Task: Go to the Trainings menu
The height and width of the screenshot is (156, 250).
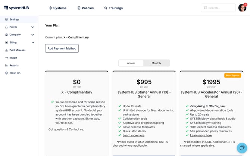Action: (x=113, y=8)
